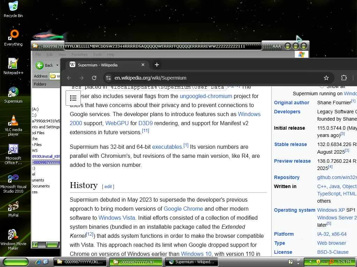
Task: Activate the green highlighted -0009987 taskbar button
Action: 136,262
